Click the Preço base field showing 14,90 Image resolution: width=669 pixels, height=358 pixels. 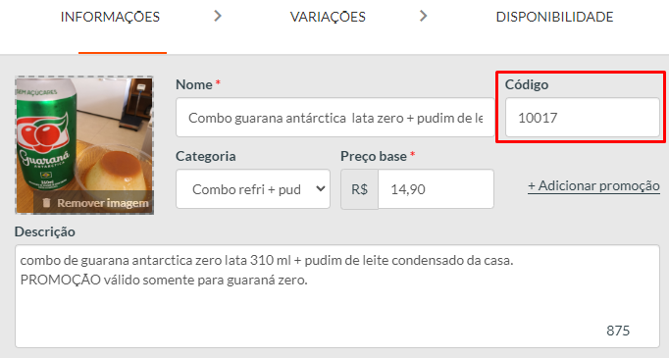[436, 189]
